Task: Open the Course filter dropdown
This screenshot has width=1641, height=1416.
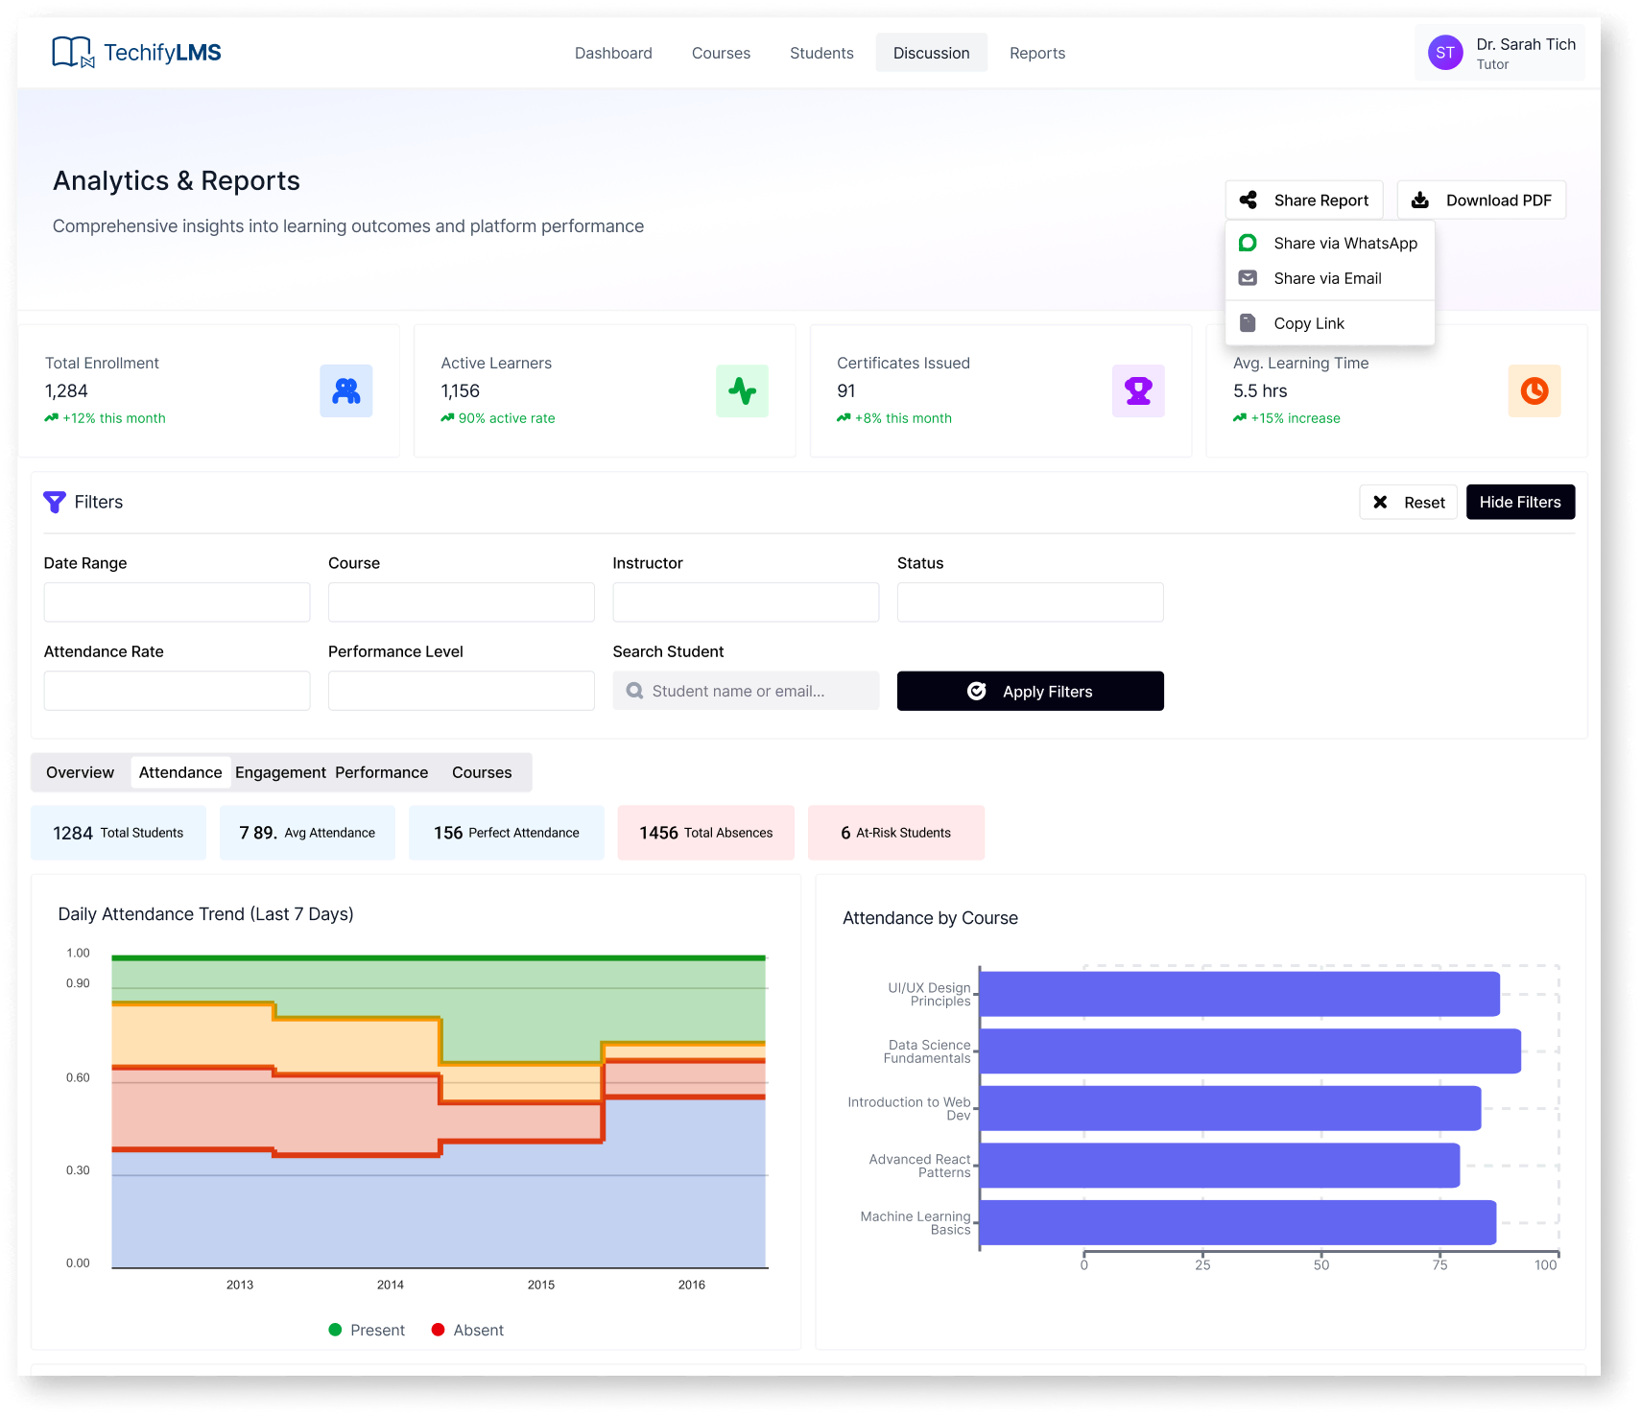Action: (461, 602)
